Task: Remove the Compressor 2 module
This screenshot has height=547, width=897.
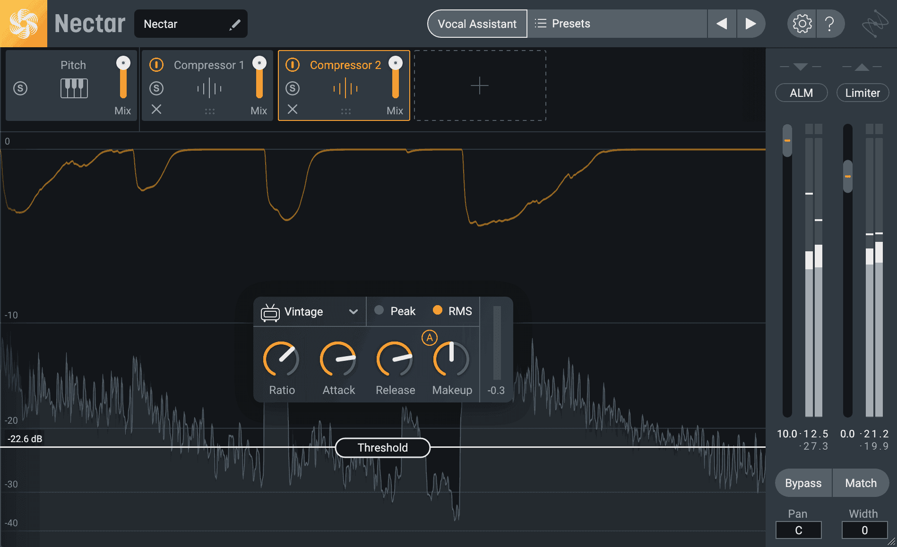Action: pyautogui.click(x=293, y=110)
